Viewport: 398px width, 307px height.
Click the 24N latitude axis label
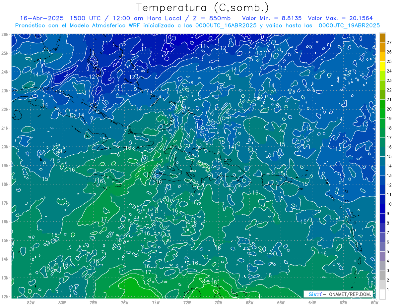click(x=5, y=72)
